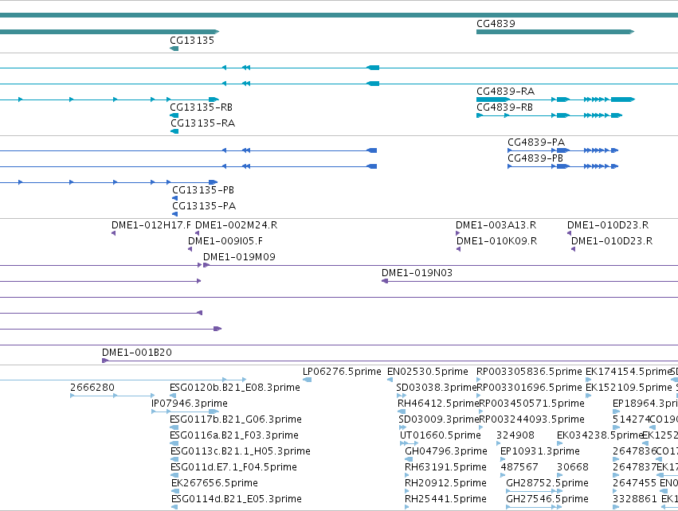
Task: Select the CG4839-RA transcript exon glyph
Action: (x=555, y=99)
